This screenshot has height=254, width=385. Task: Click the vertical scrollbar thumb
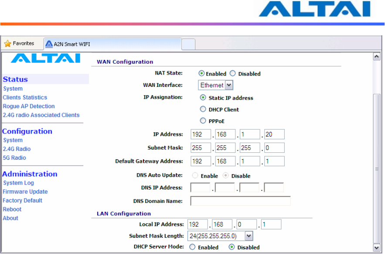click(377, 168)
